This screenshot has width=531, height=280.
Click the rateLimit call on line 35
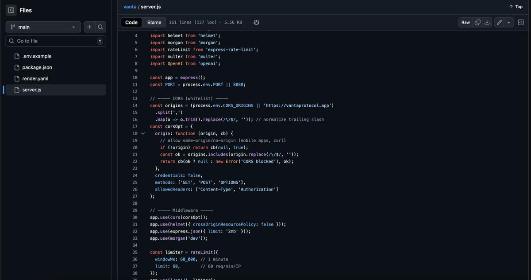point(202,252)
